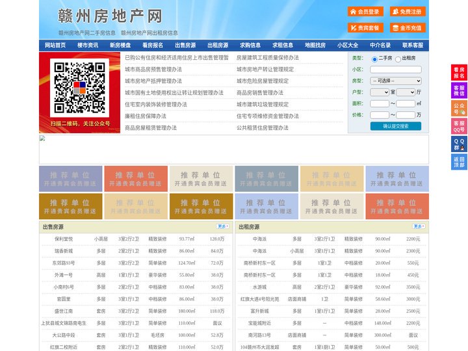
Task: Open 瑞香新城 sale listing
Action: 64,251
